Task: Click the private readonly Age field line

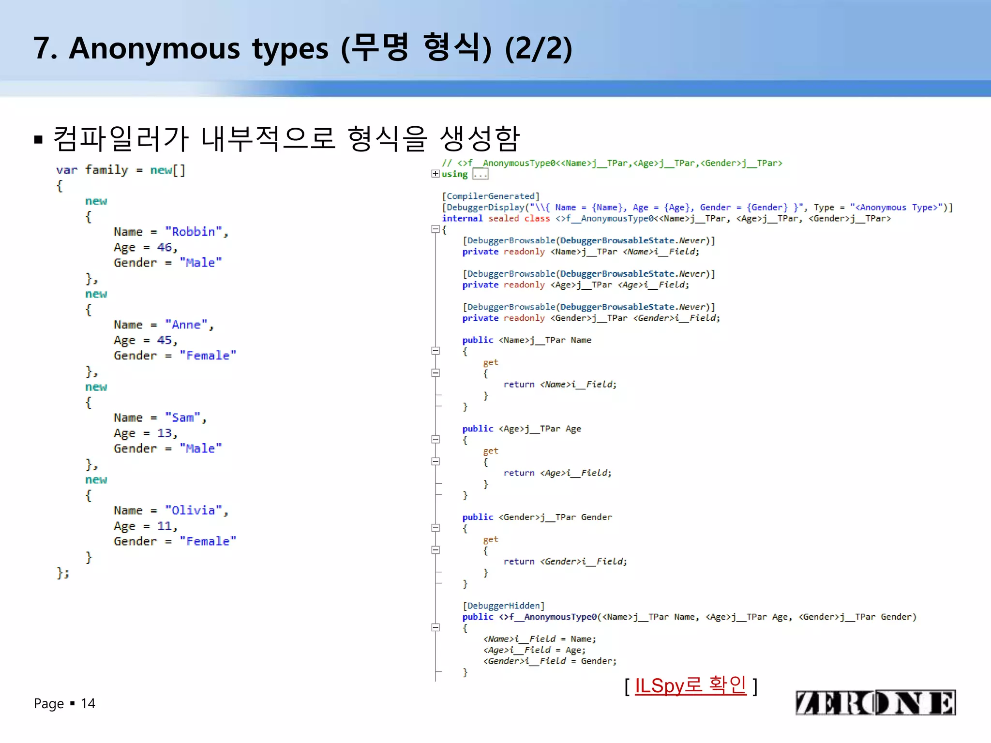Action: (576, 285)
